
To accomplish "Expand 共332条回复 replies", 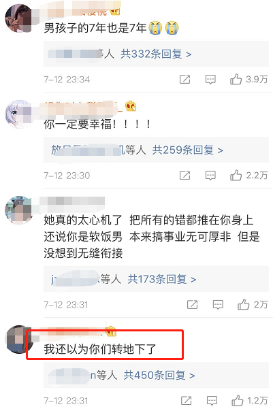I will tap(156, 54).
